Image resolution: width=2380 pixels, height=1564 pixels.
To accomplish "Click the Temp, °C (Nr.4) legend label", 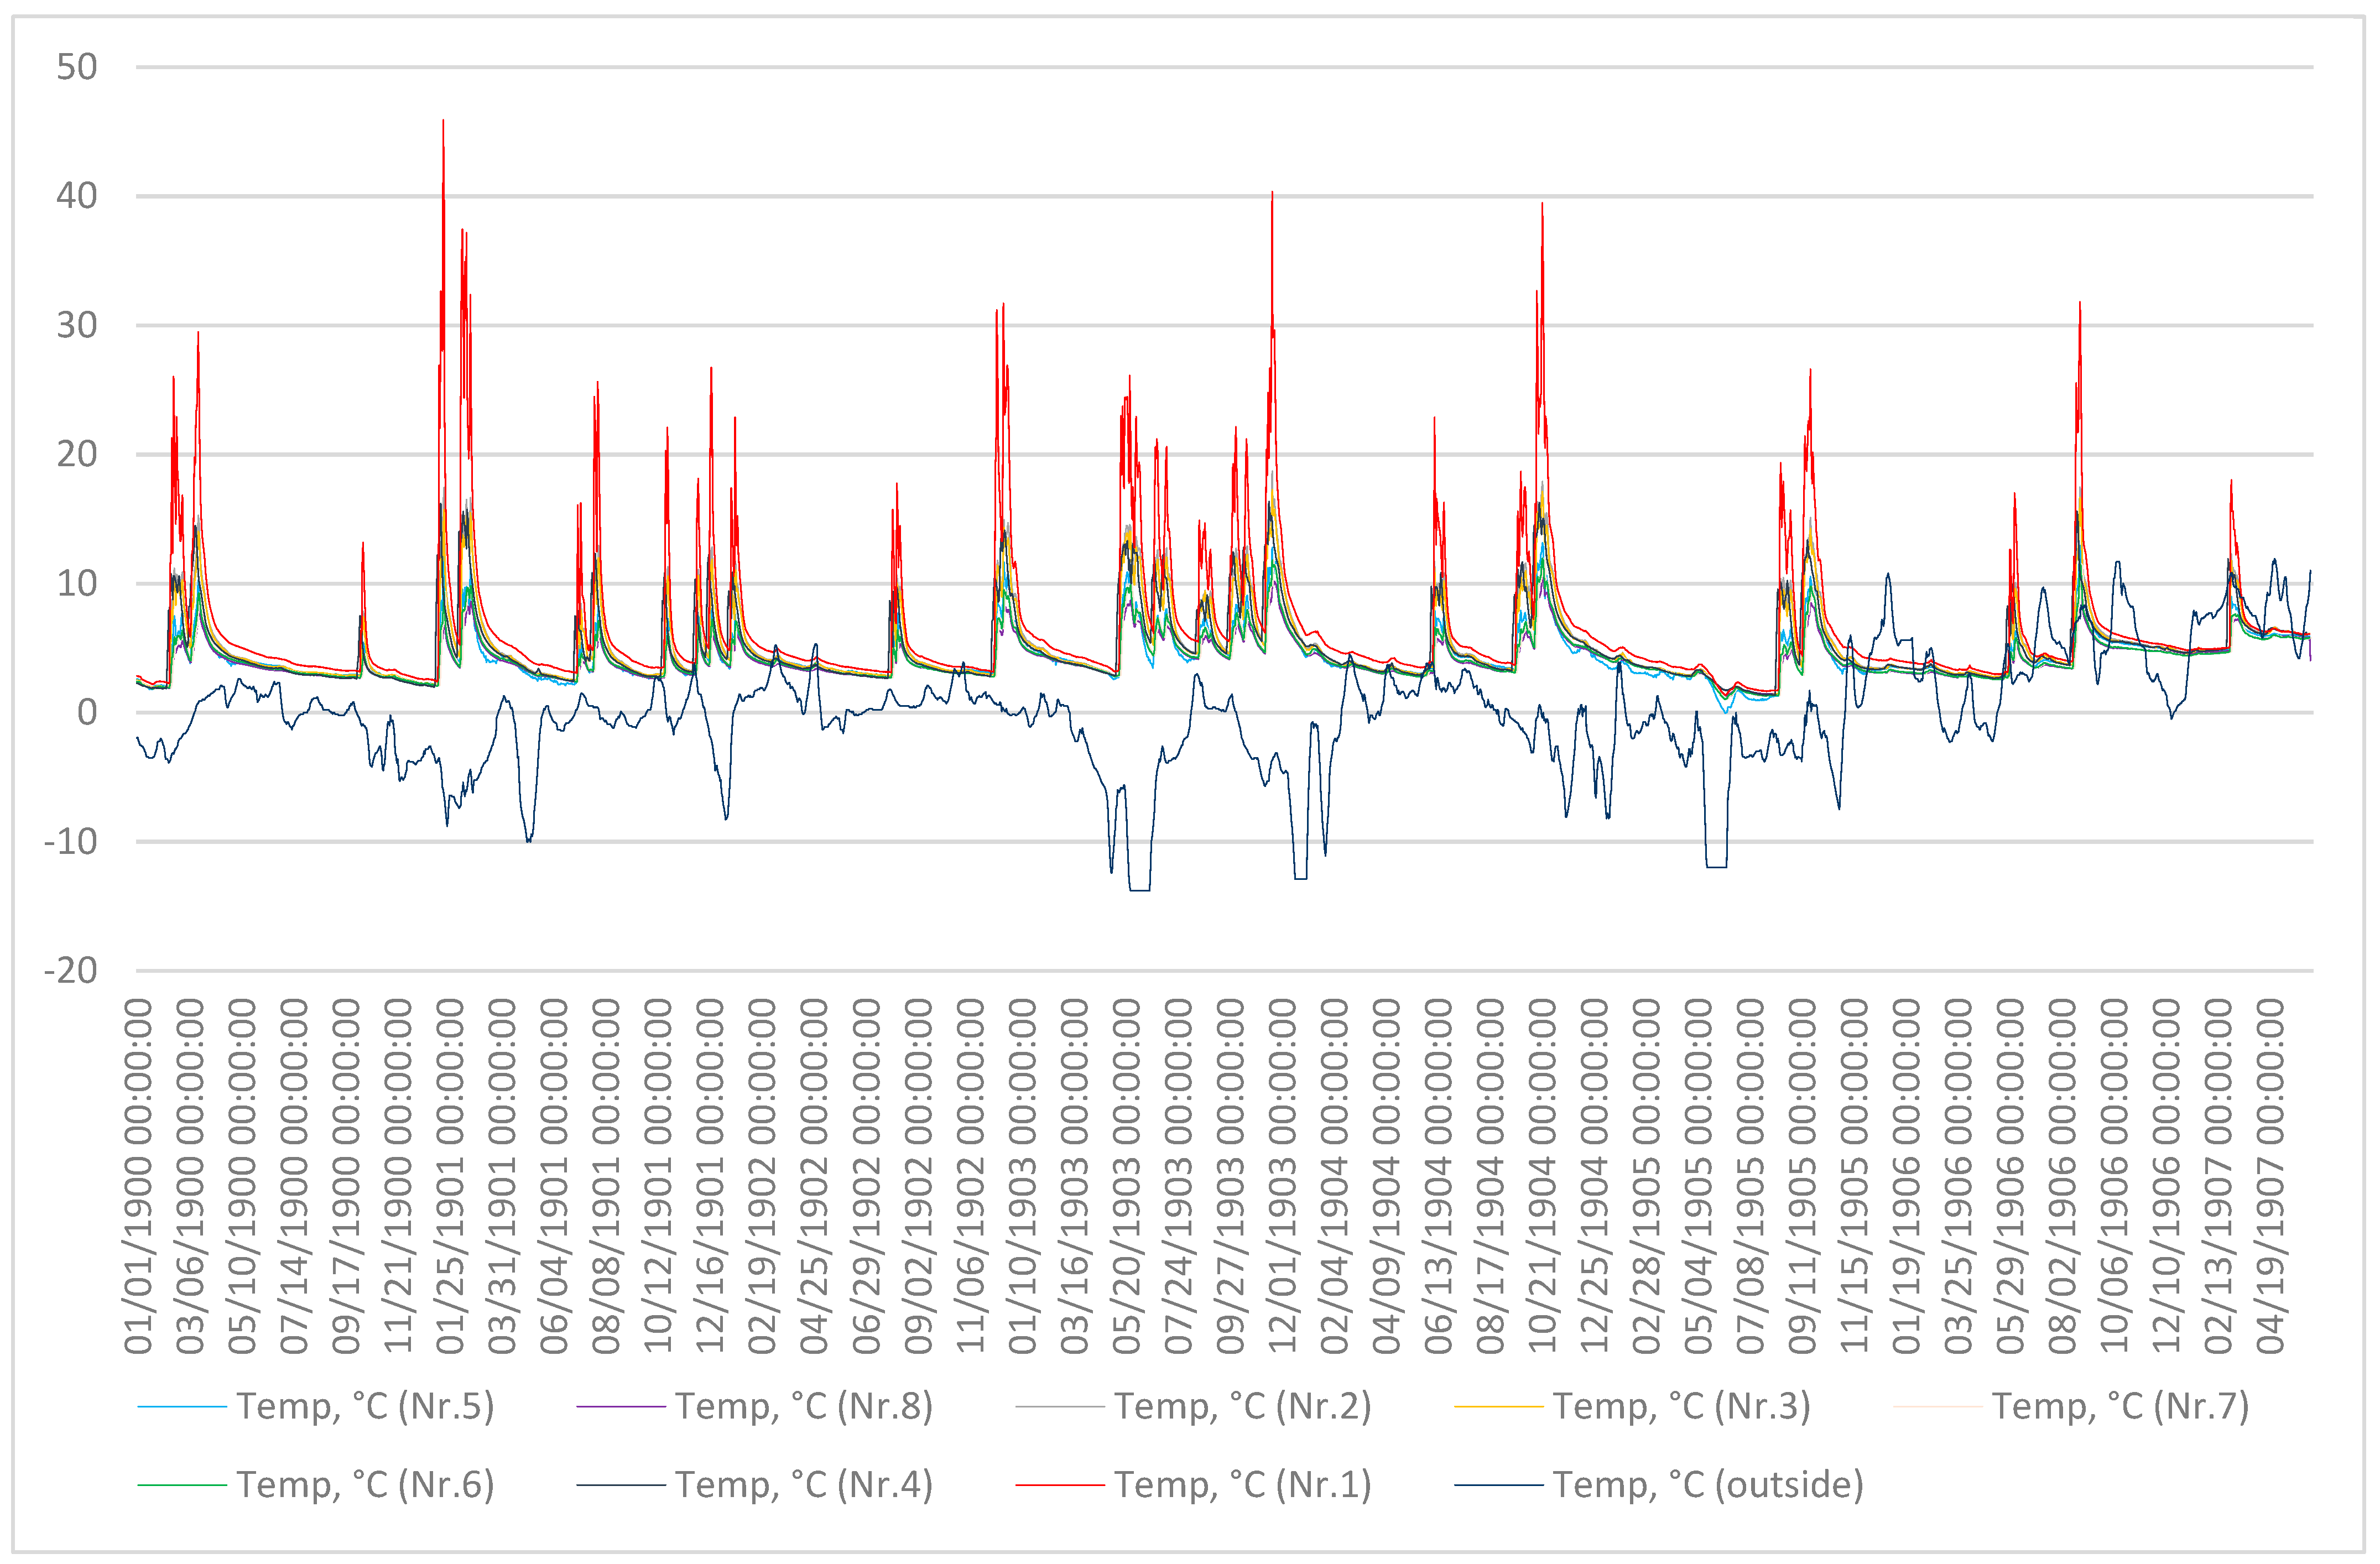I will (804, 1484).
